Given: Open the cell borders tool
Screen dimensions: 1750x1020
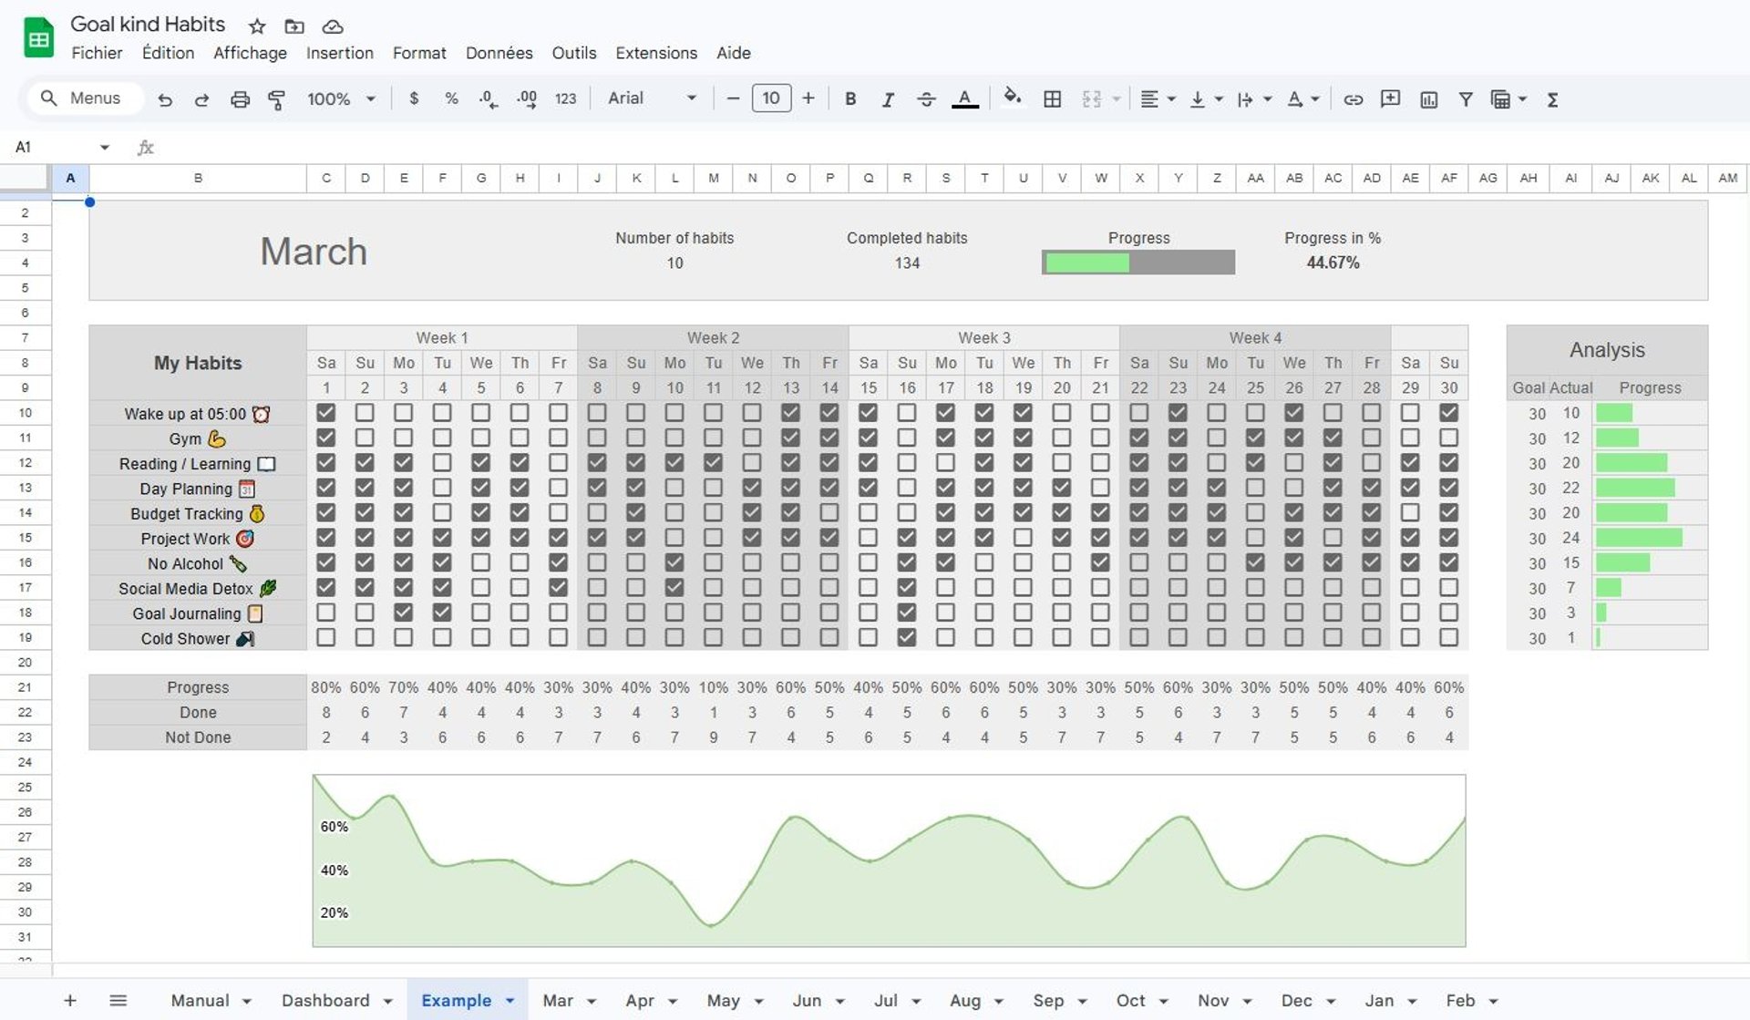Looking at the screenshot, I should [x=1052, y=99].
